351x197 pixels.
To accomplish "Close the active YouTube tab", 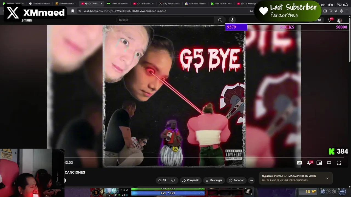I will pyautogui.click(x=101, y=4).
